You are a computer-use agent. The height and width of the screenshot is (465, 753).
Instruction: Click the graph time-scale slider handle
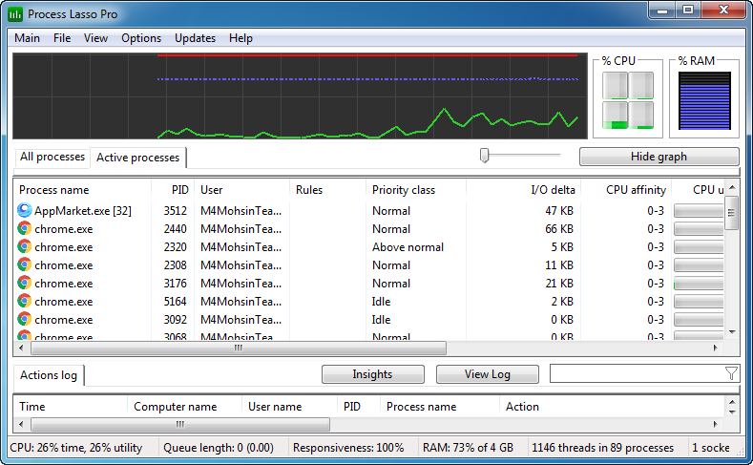click(484, 156)
